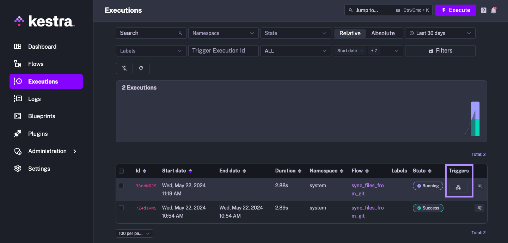
Task: Check the checkbox for execution 7Z4dsvN5
Action: coord(121,208)
